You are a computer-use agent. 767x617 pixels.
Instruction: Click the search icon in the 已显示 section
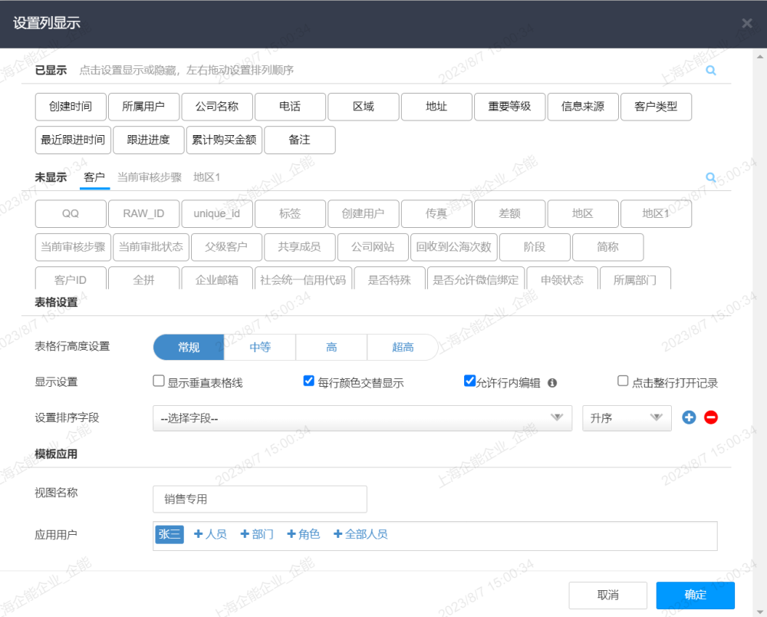point(711,71)
